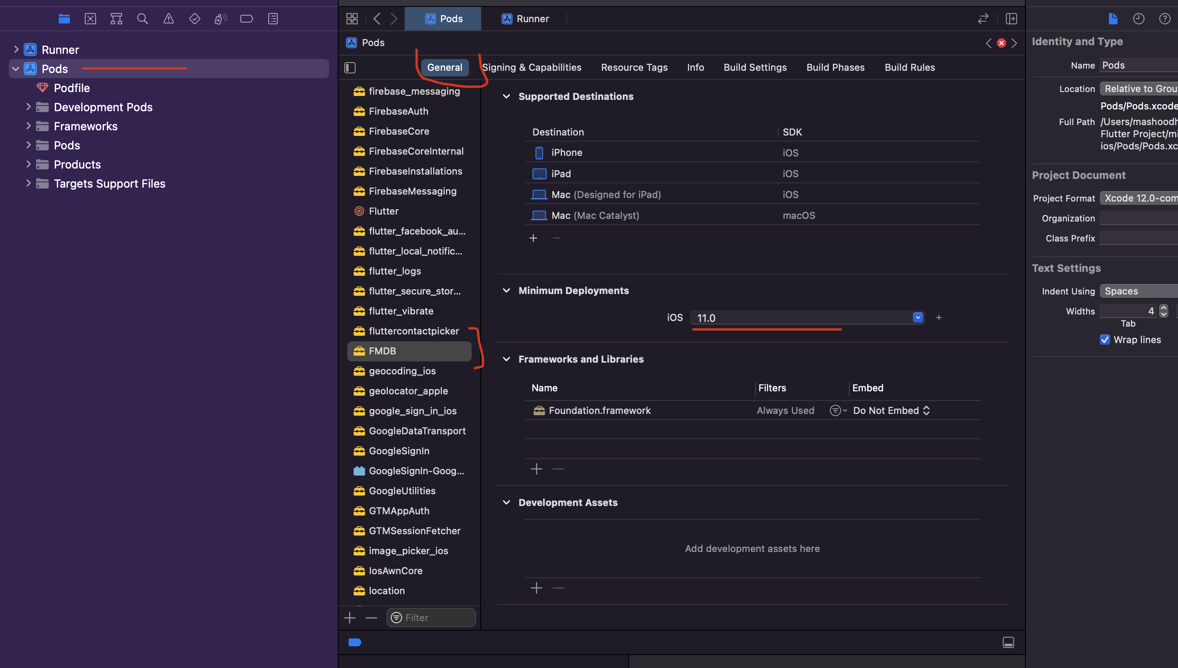Open the Report navigator icon
1178x668 pixels.
273,19
